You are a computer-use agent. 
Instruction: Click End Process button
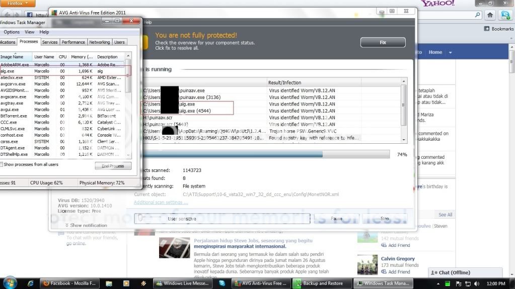[113, 166]
